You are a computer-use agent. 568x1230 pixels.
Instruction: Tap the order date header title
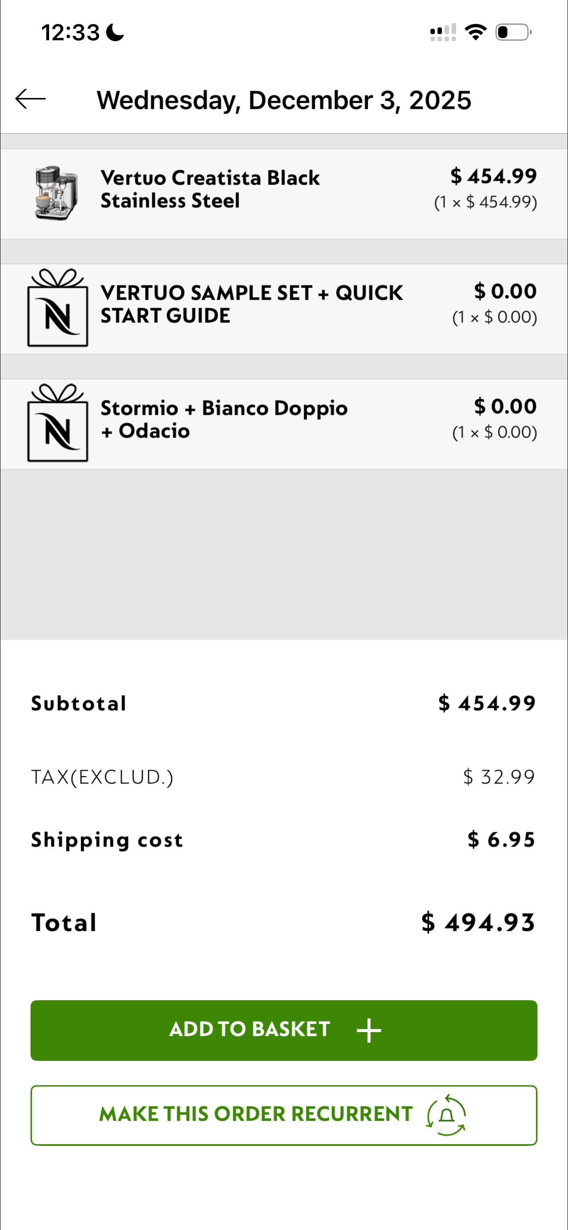point(284,100)
